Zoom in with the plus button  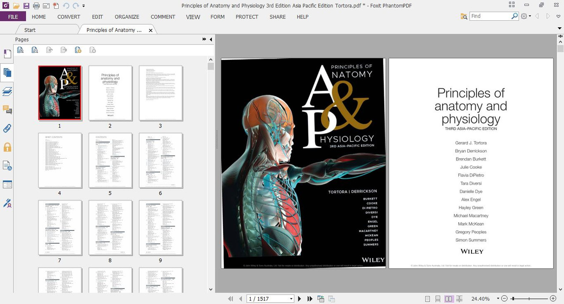[x=553, y=299]
